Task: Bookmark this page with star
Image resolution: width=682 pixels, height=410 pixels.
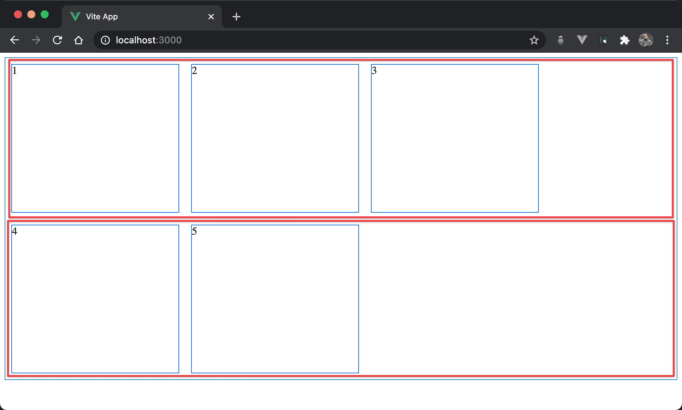Action: pos(534,40)
